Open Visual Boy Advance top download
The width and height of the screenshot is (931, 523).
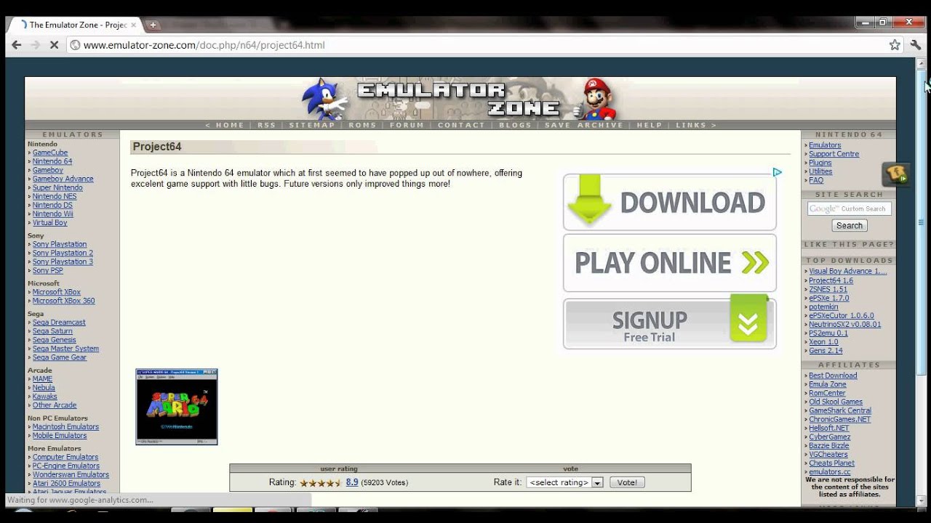click(848, 272)
